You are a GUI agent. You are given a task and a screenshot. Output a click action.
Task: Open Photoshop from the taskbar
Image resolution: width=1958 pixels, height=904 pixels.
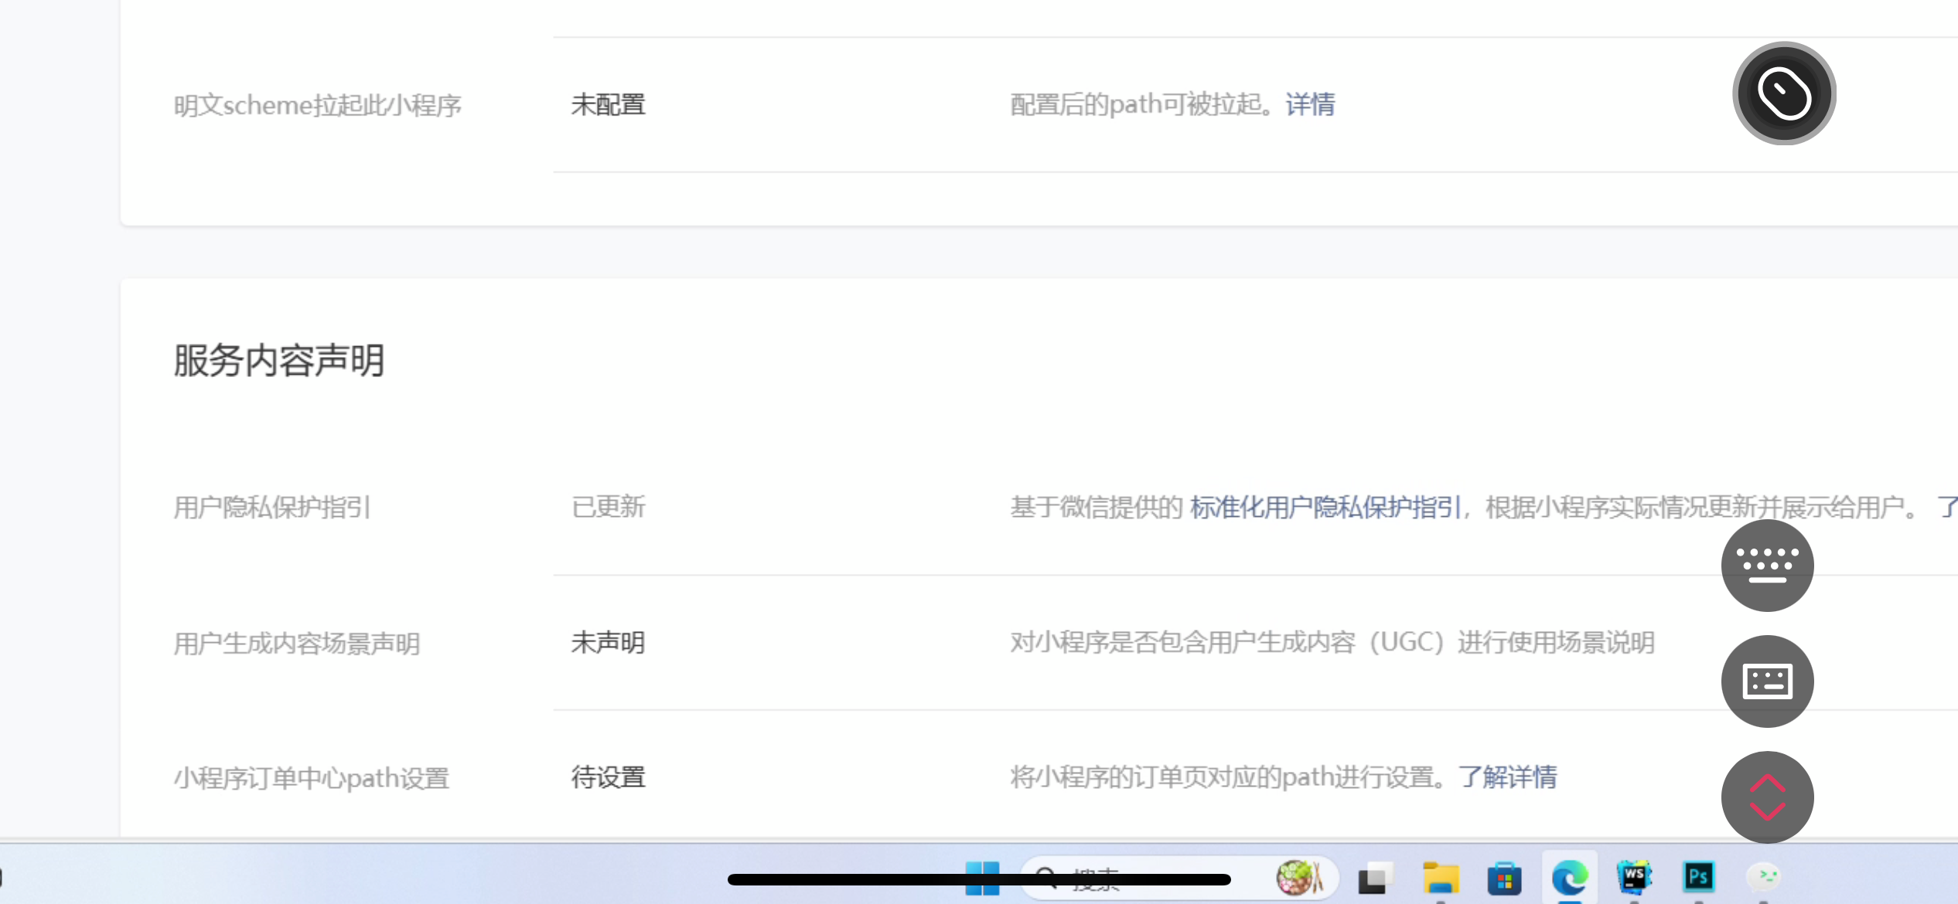pos(1698,877)
